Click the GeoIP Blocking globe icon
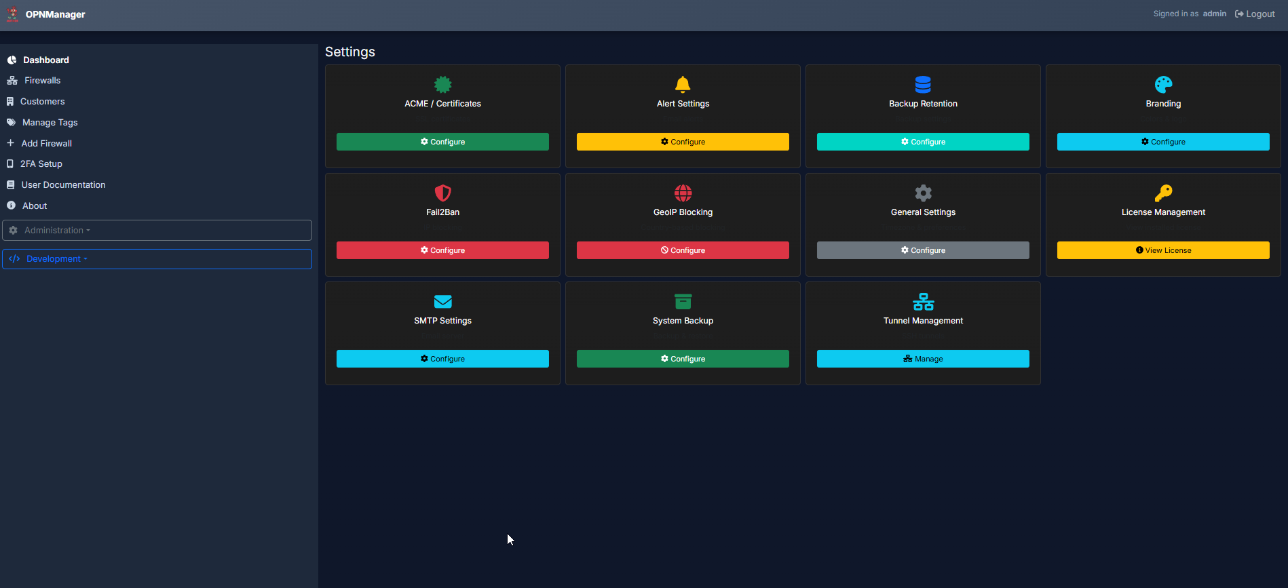 [x=683, y=193]
